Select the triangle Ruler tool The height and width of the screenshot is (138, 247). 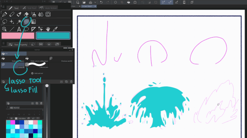pyautogui.click(x=34, y=29)
